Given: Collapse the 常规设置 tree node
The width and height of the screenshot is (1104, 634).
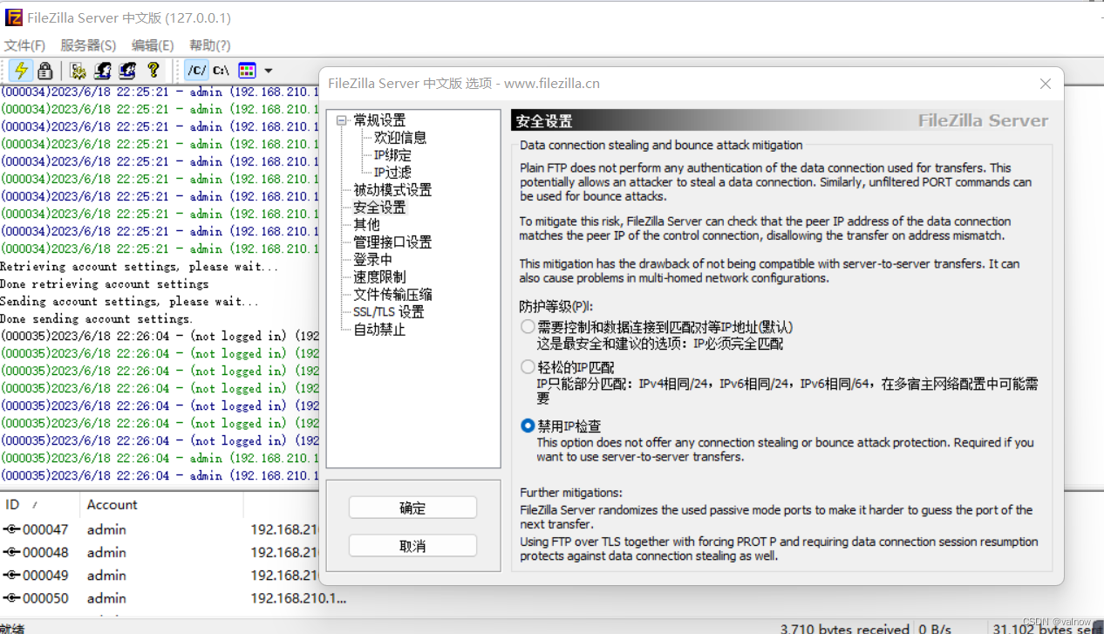Looking at the screenshot, I should pyautogui.click(x=342, y=120).
